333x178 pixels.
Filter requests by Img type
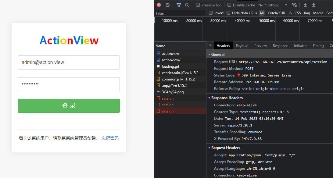(307, 13)
